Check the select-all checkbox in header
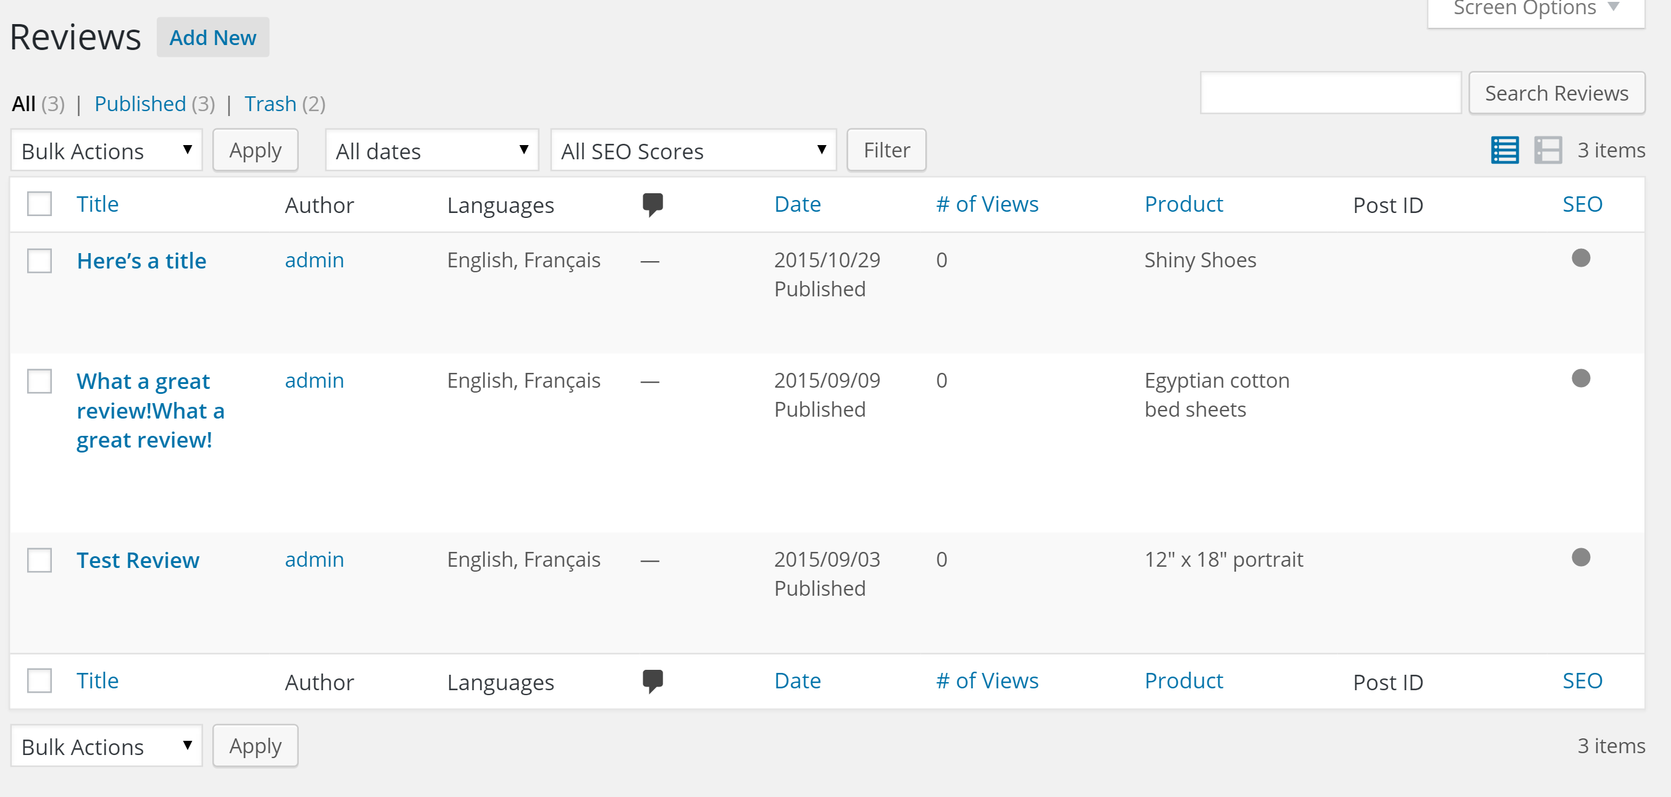This screenshot has height=797, width=1671. [x=40, y=204]
